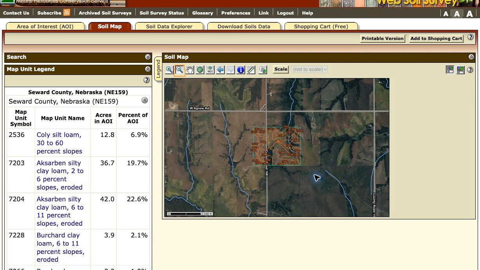Open the map scale dropdown

click(309, 69)
